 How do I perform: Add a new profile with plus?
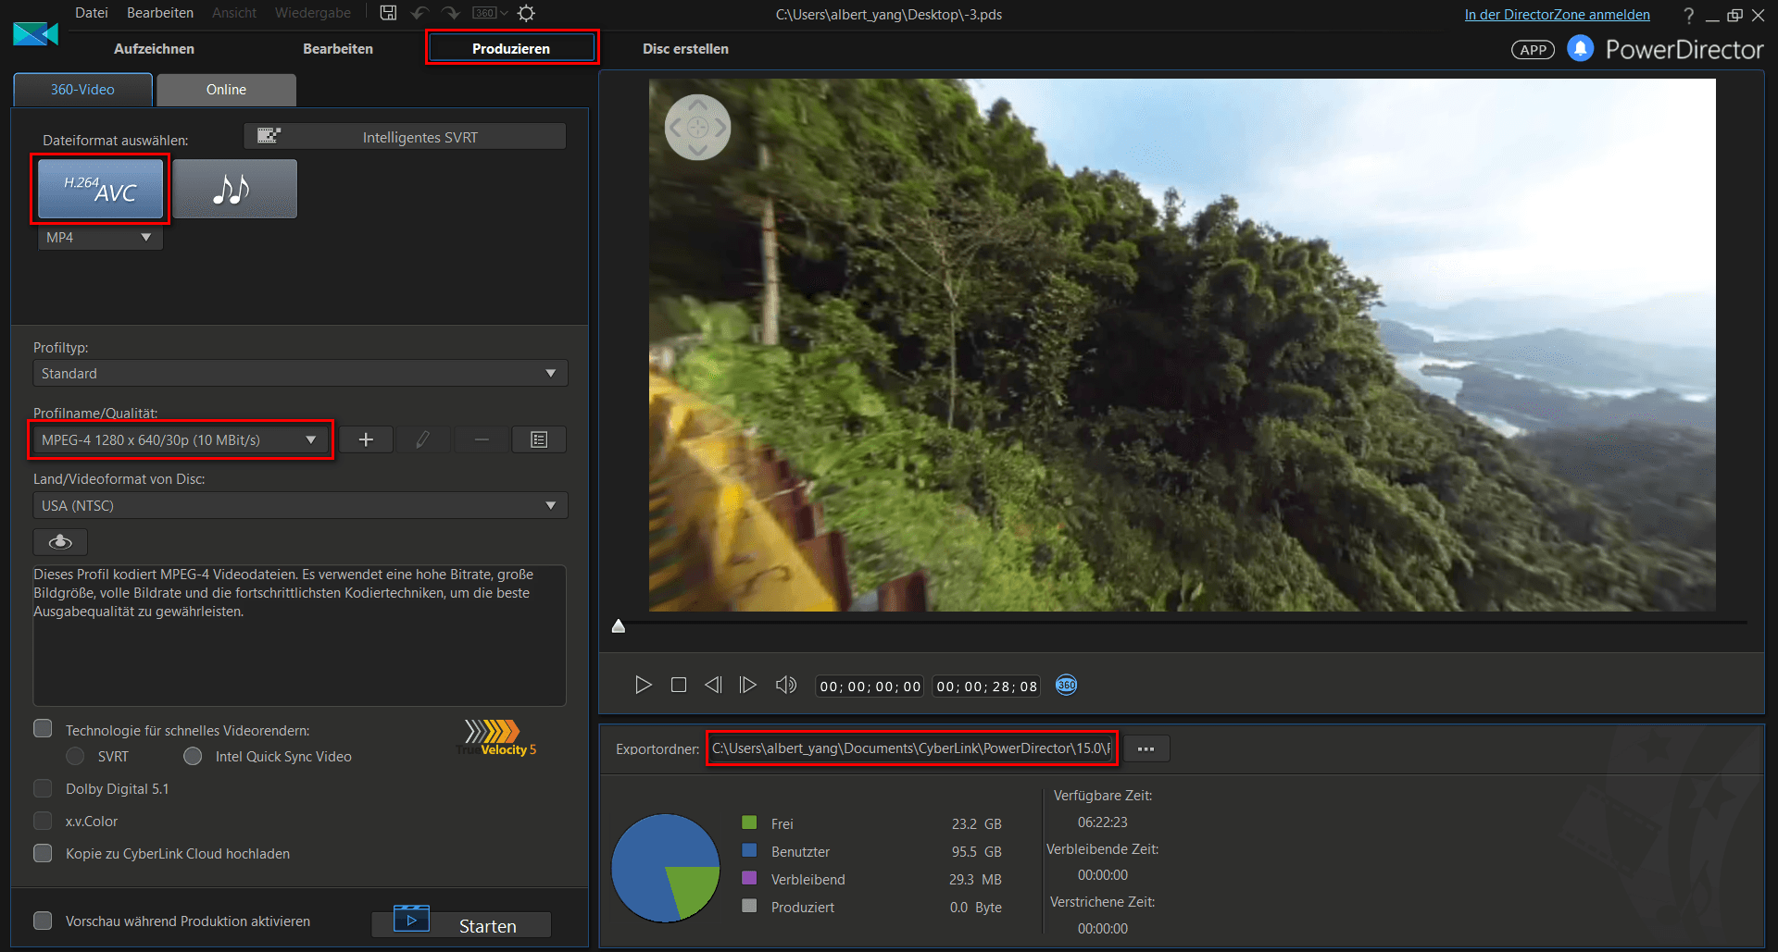(x=366, y=439)
